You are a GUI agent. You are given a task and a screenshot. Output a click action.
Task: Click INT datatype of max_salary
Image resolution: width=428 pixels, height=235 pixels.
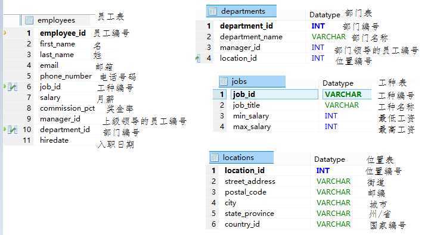[331, 127]
